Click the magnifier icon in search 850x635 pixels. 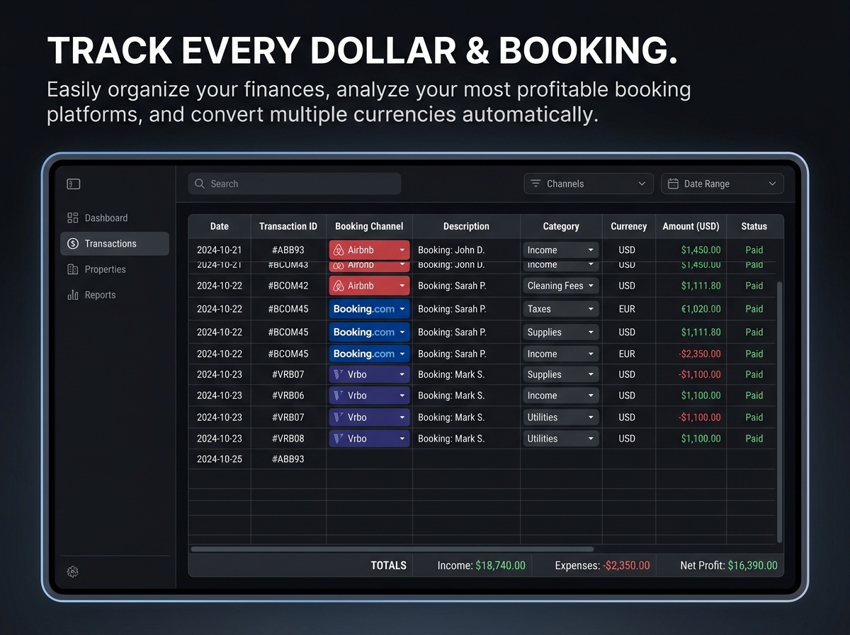click(200, 184)
